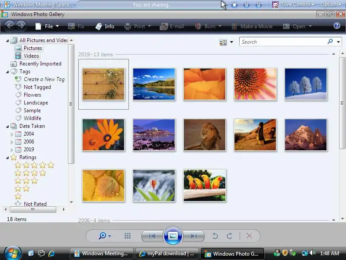The height and width of the screenshot is (260, 346).
Task: Select the Not Tagged filter
Action: [x=33, y=87]
